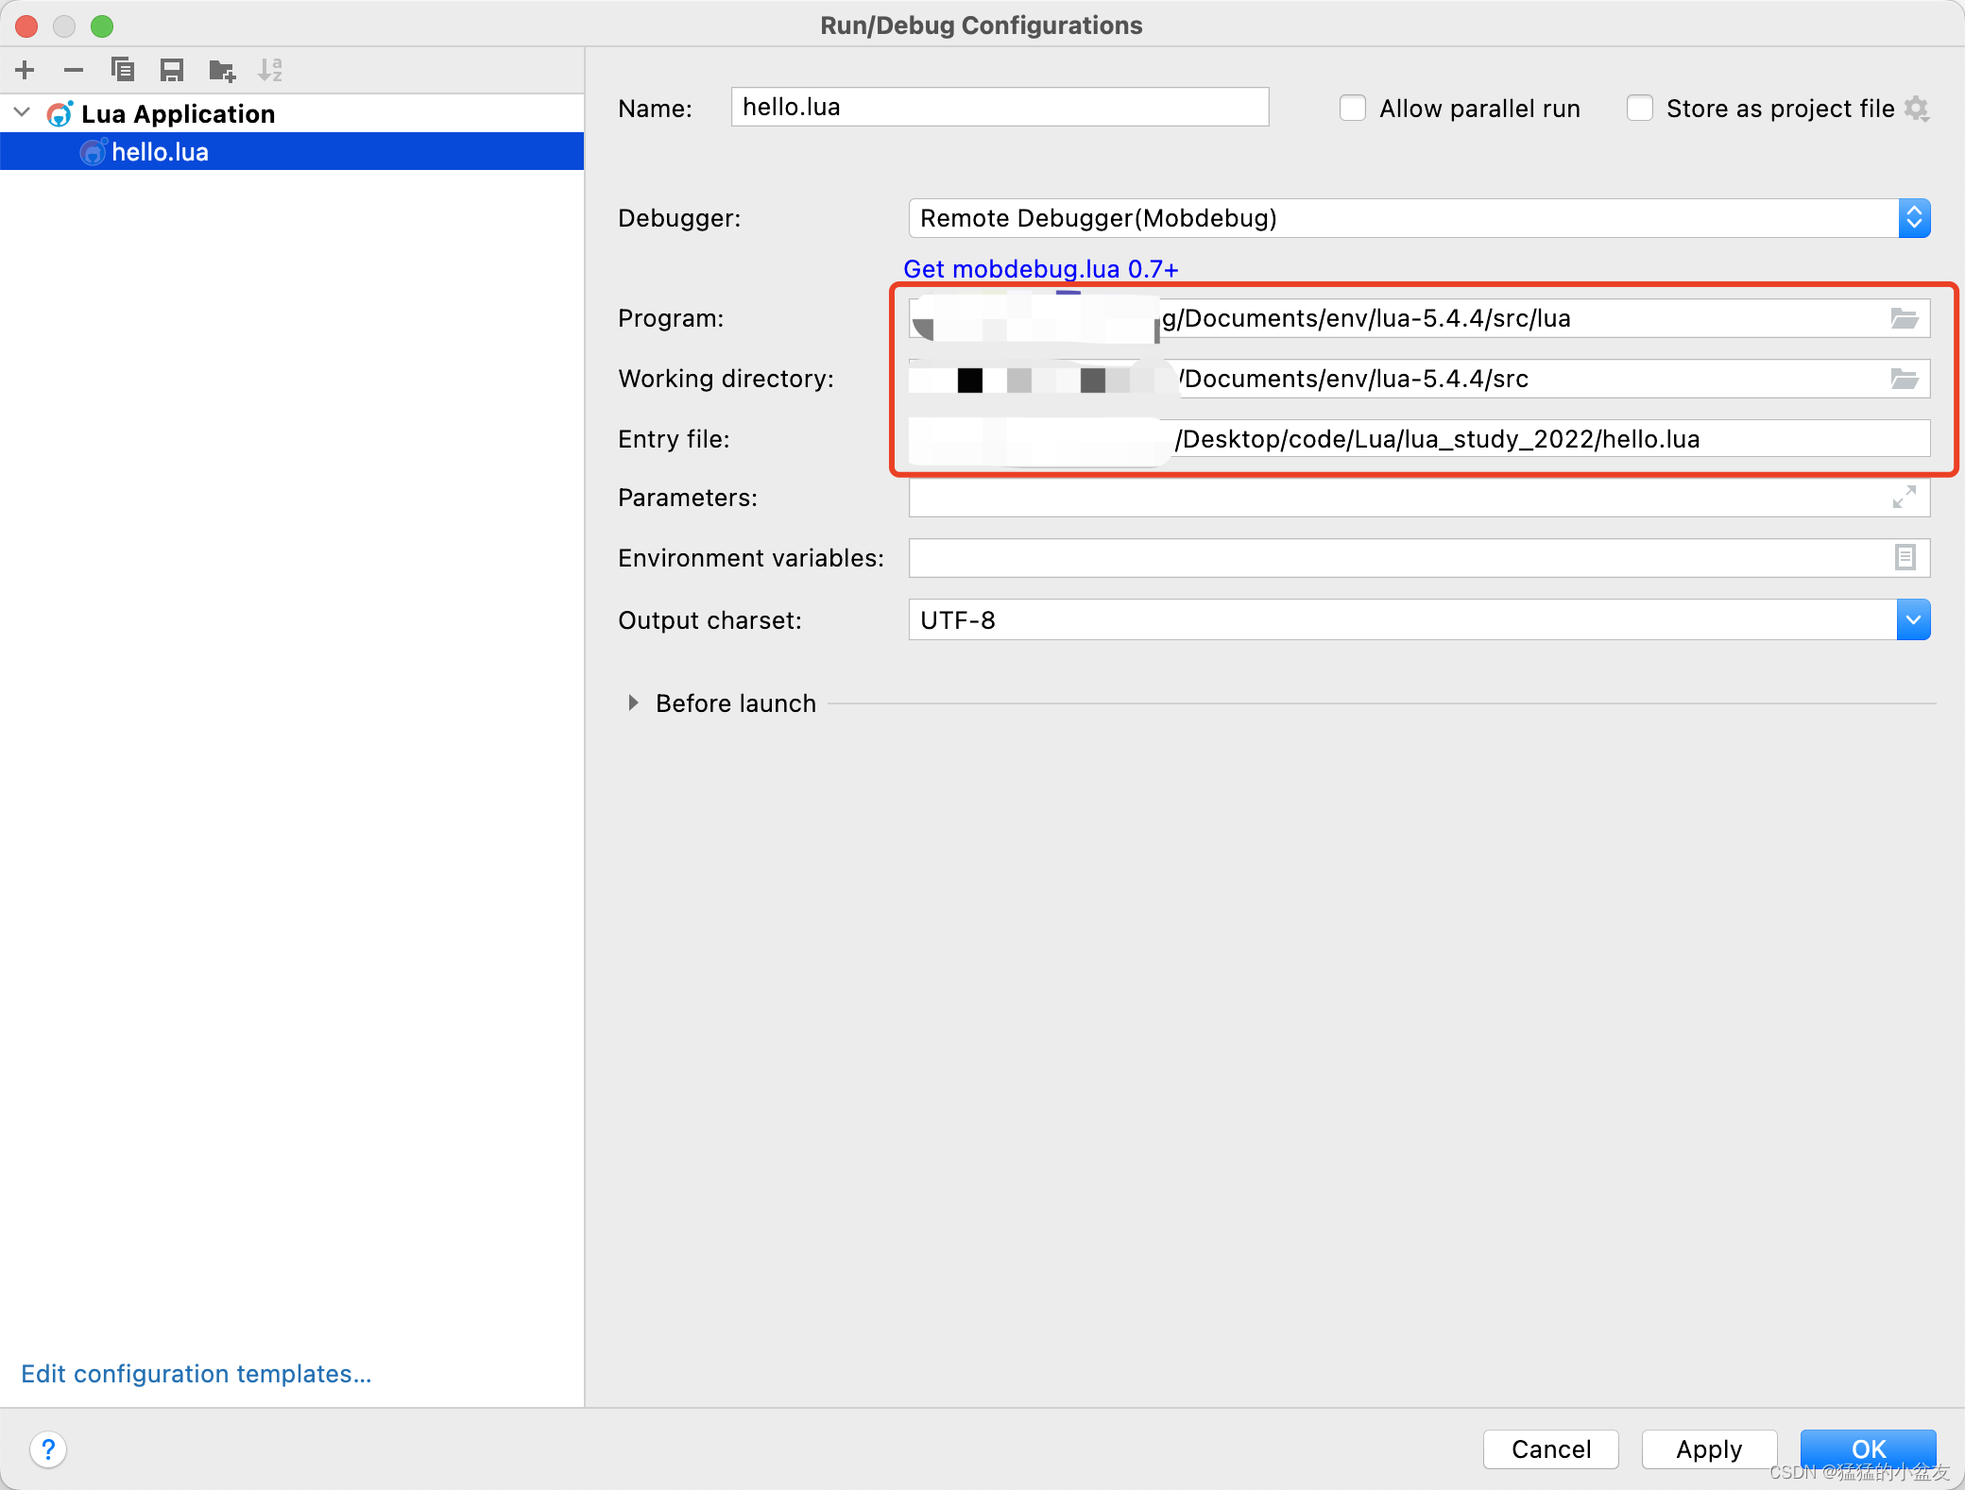The image size is (1965, 1490).
Task: Click the Copy Configuration icon
Action: tap(123, 70)
